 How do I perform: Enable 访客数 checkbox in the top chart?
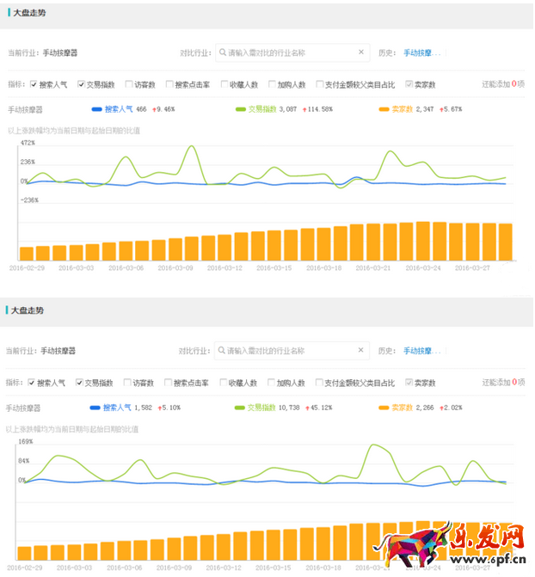[x=128, y=84]
